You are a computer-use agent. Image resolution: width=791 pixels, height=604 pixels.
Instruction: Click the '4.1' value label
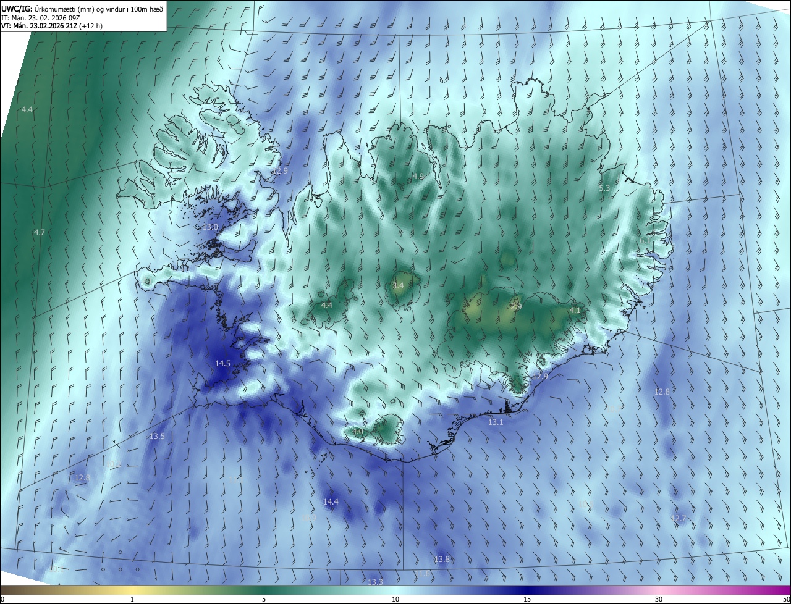tap(575, 310)
